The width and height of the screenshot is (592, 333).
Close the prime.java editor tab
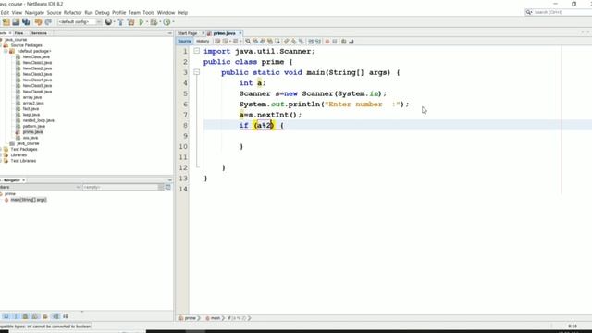coord(240,33)
